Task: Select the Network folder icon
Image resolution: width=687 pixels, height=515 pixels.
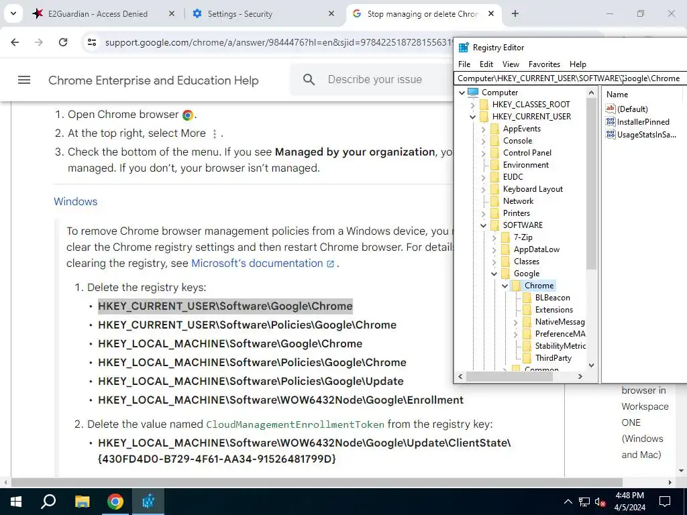Action: point(494,201)
